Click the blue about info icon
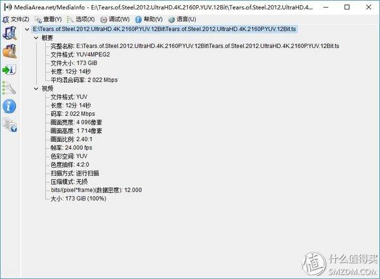Viewport: 380px width, 279px height. (9, 106)
